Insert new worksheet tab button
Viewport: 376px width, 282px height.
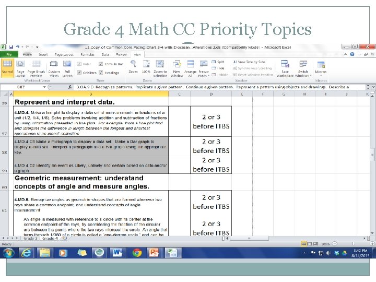click(64, 238)
